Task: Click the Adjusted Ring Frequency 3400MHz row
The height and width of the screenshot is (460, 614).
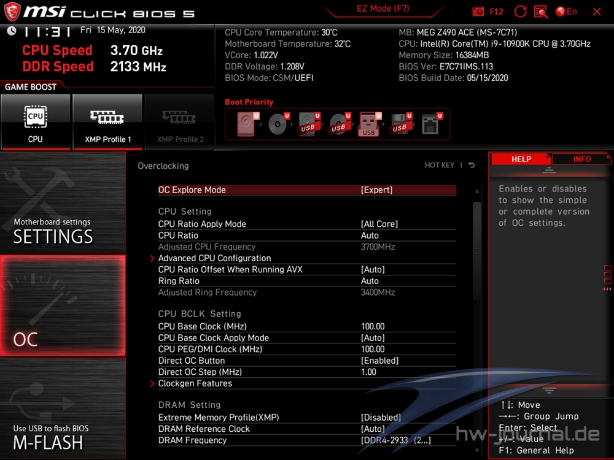Action: pyautogui.click(x=307, y=292)
